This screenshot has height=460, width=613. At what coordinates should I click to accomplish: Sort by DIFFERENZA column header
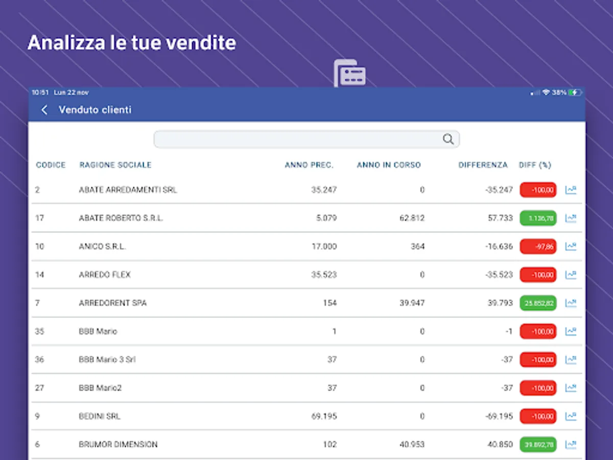click(483, 165)
